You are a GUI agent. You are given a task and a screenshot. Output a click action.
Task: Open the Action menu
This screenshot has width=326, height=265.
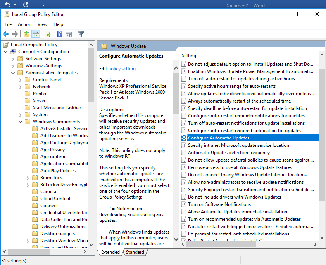click(x=24, y=24)
